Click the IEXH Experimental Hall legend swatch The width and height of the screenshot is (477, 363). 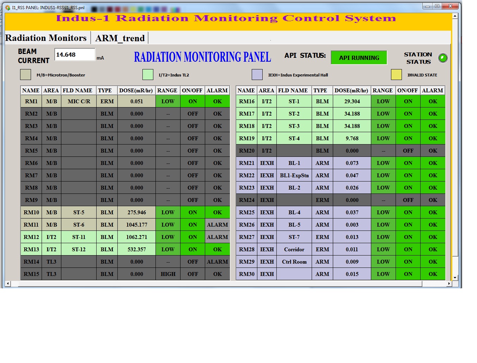(257, 75)
